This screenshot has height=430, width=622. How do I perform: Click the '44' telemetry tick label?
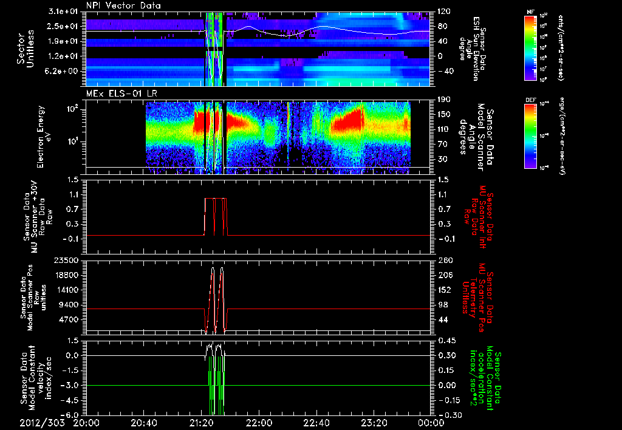click(443, 319)
